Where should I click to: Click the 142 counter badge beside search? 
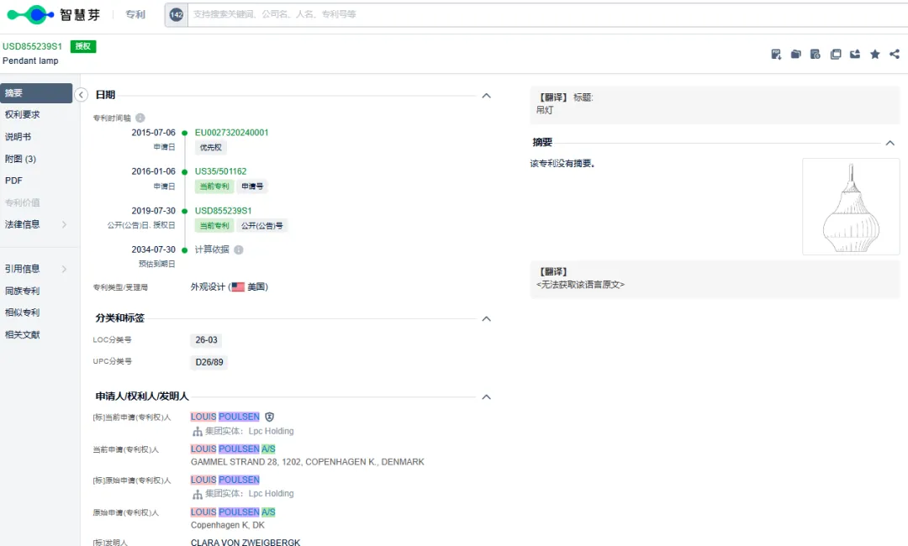[177, 14]
